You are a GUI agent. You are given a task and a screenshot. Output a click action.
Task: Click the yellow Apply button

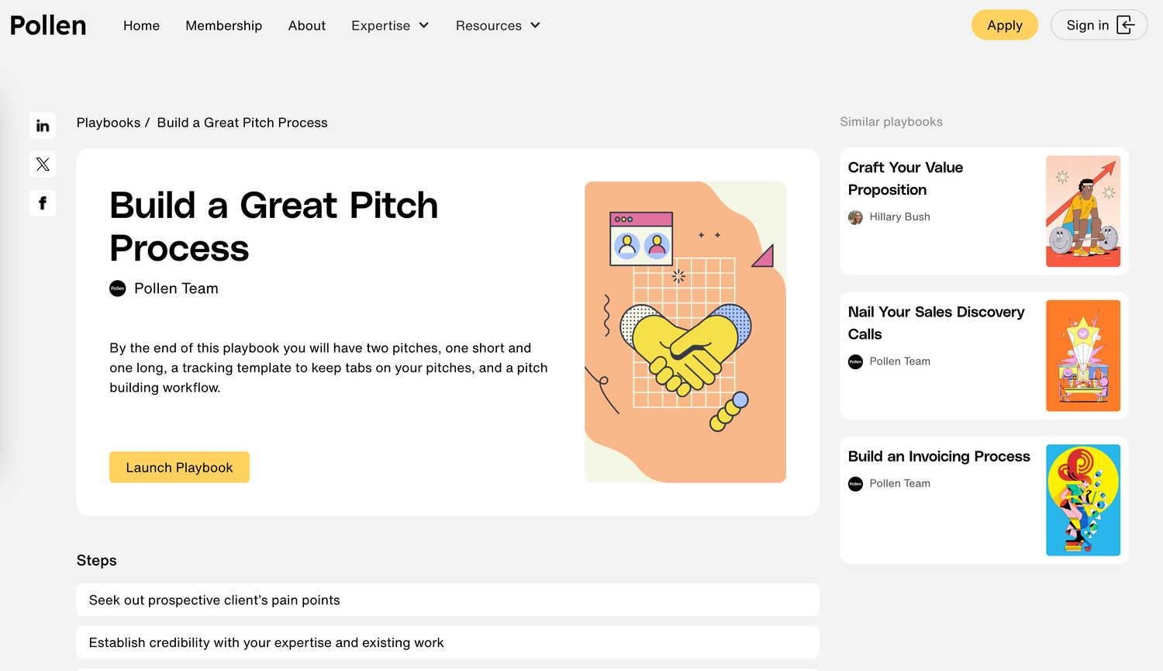pyautogui.click(x=1005, y=25)
